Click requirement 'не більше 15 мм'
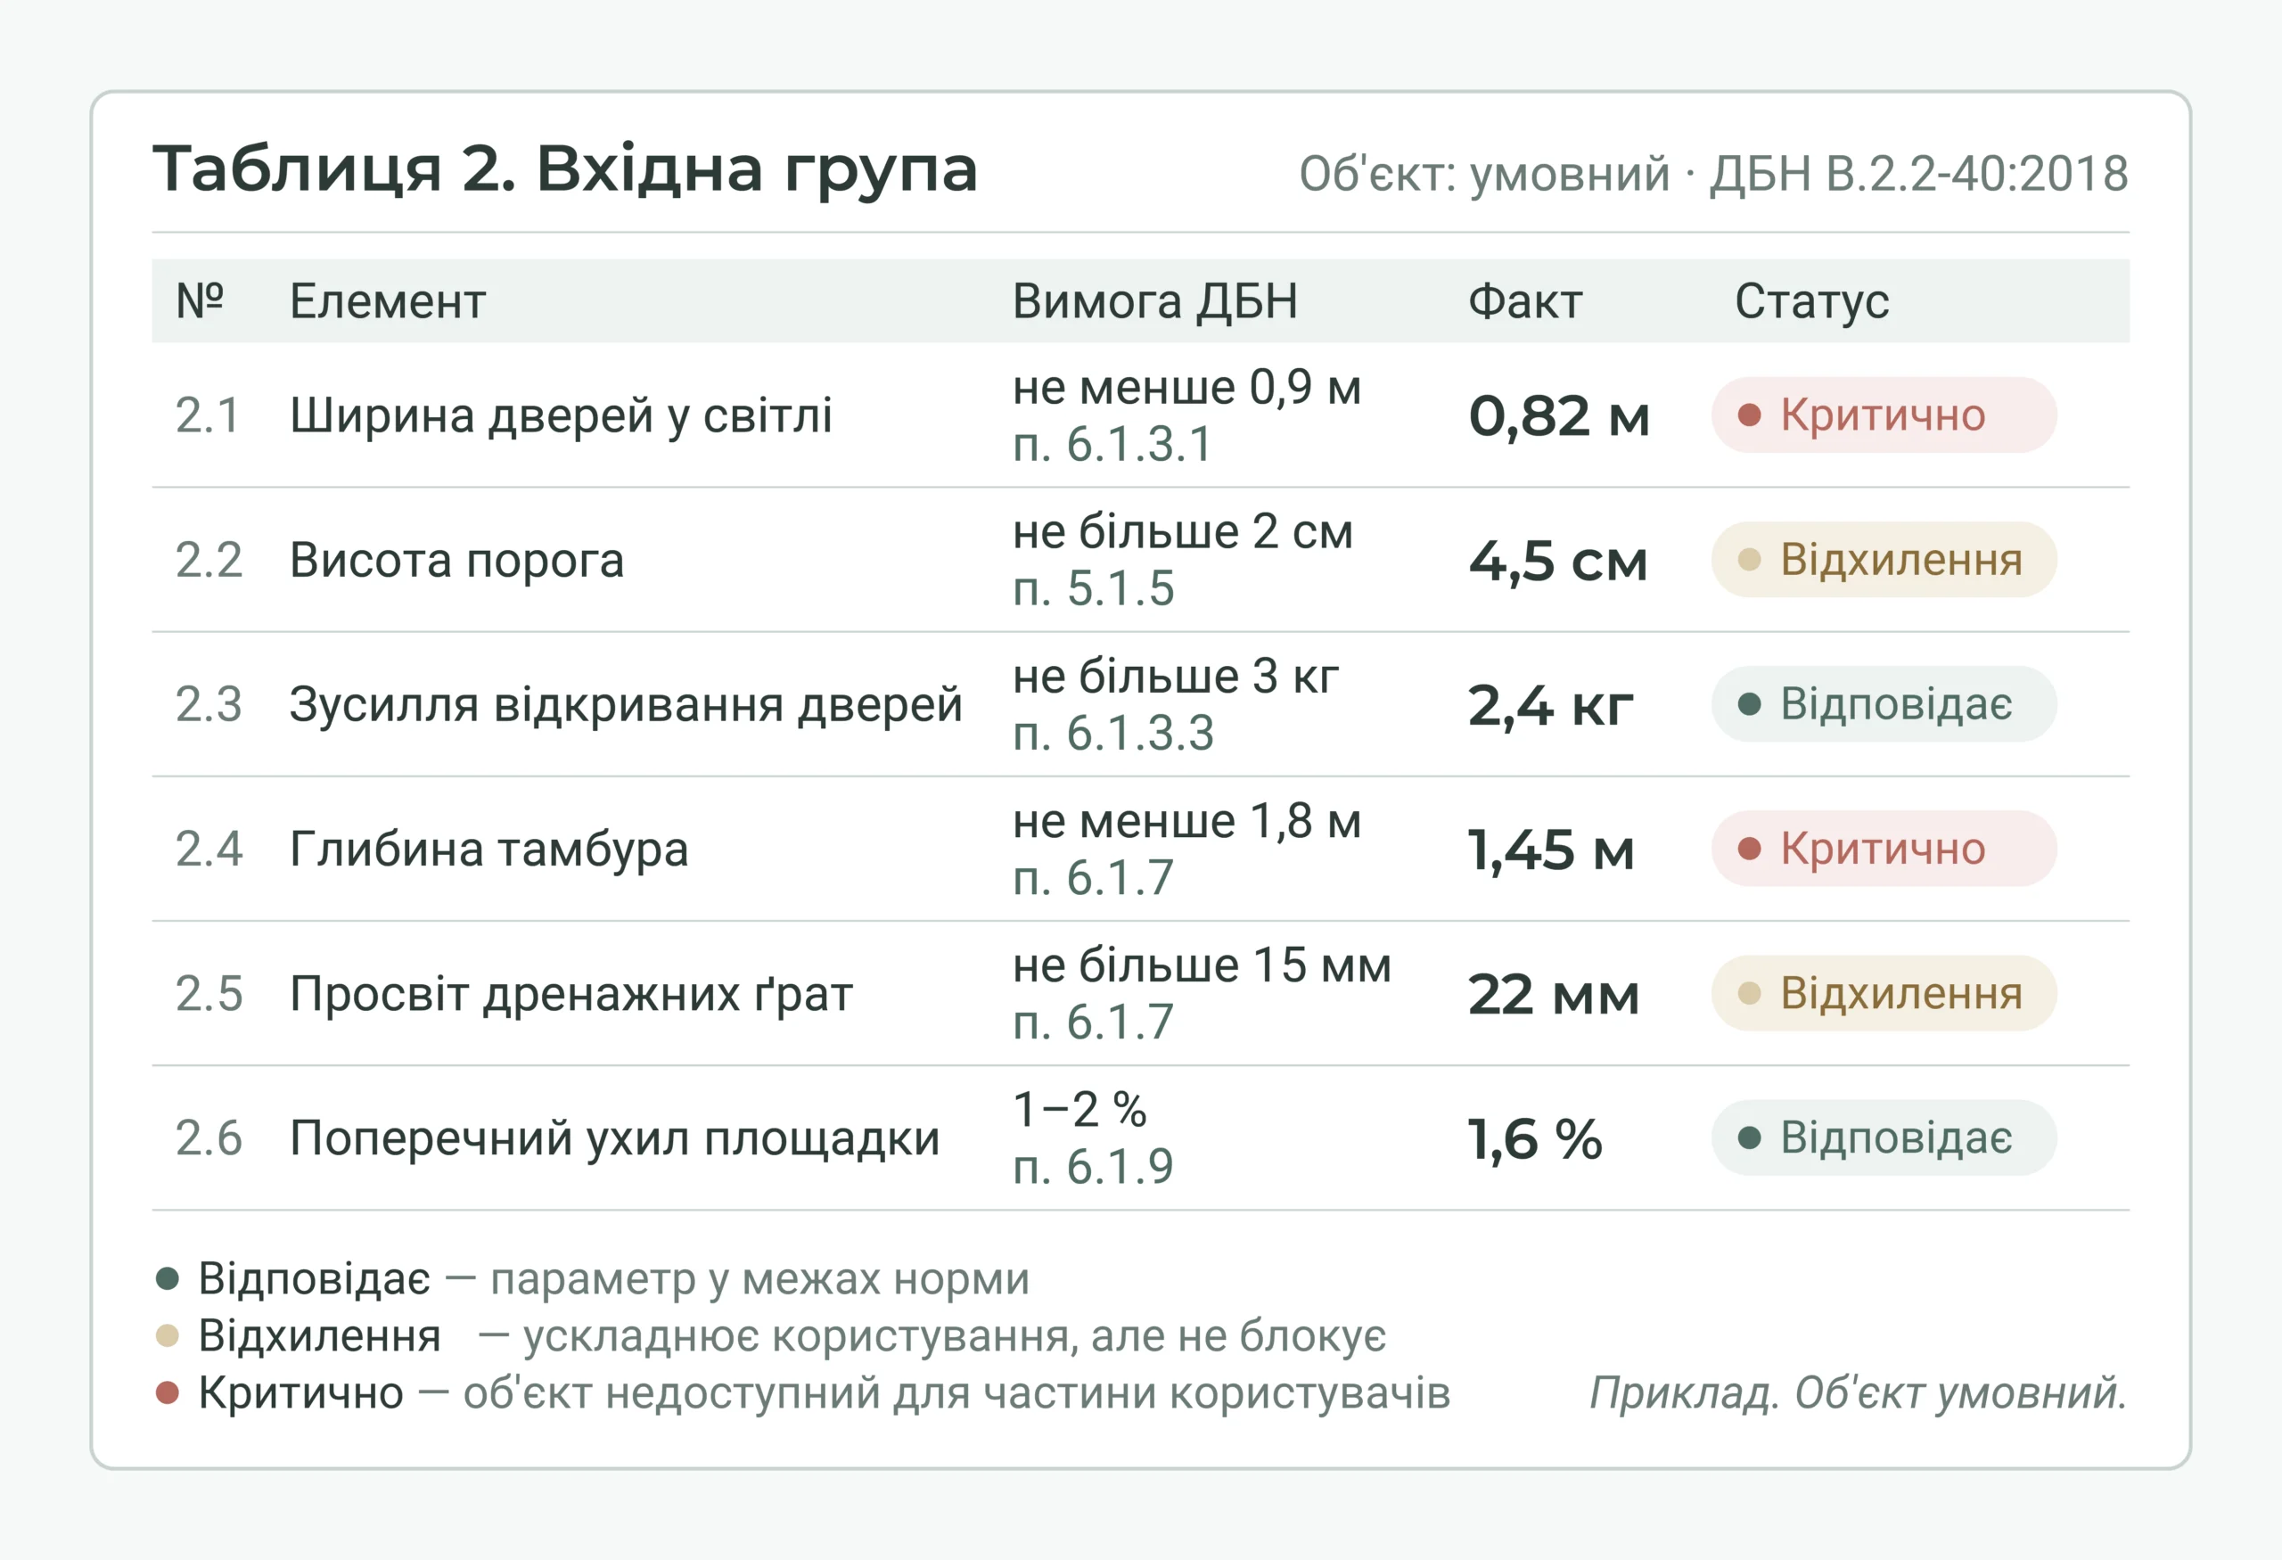Image resolution: width=2282 pixels, height=1560 pixels. click(1202, 965)
